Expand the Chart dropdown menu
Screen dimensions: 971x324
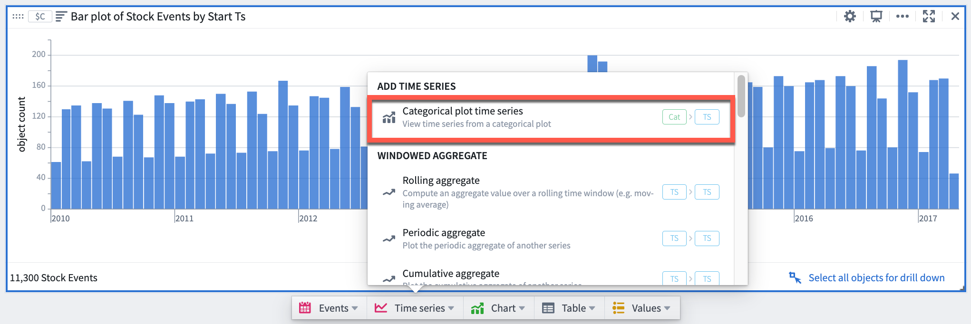[x=499, y=308]
